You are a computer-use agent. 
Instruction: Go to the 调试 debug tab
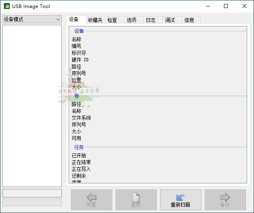[x=172, y=20]
